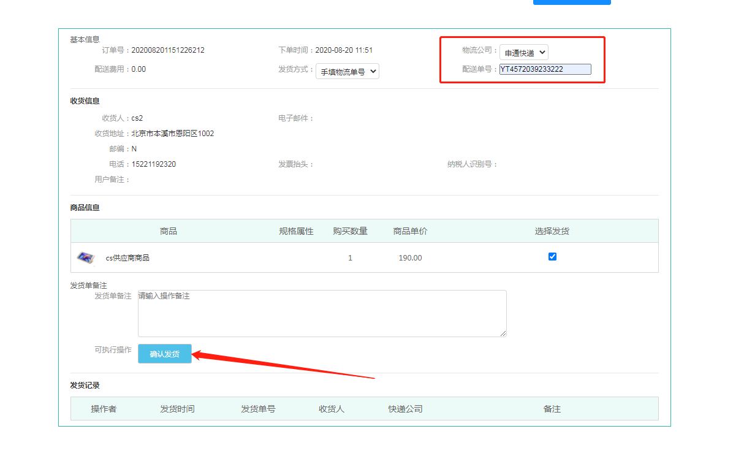The width and height of the screenshot is (744, 453).
Task: Click the 购买数量 column header
Action: coord(350,231)
